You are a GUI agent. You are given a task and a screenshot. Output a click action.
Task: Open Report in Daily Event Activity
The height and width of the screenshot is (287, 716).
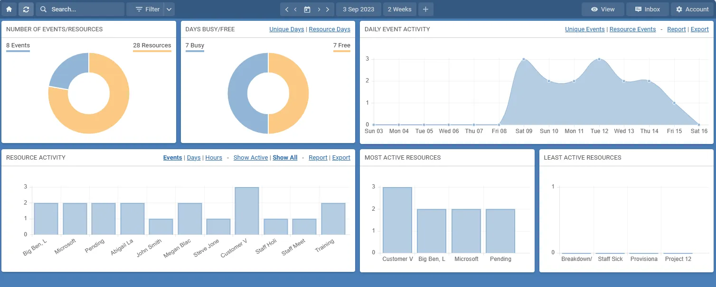(676, 29)
